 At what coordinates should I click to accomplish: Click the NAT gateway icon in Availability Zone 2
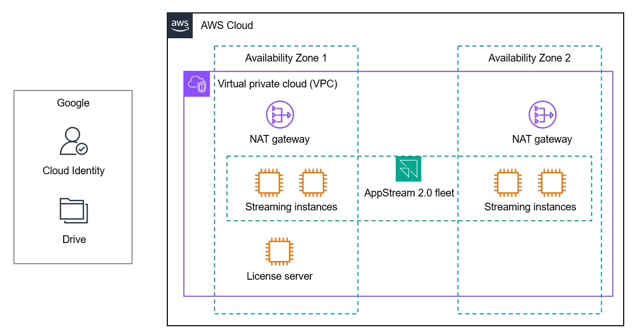[542, 114]
